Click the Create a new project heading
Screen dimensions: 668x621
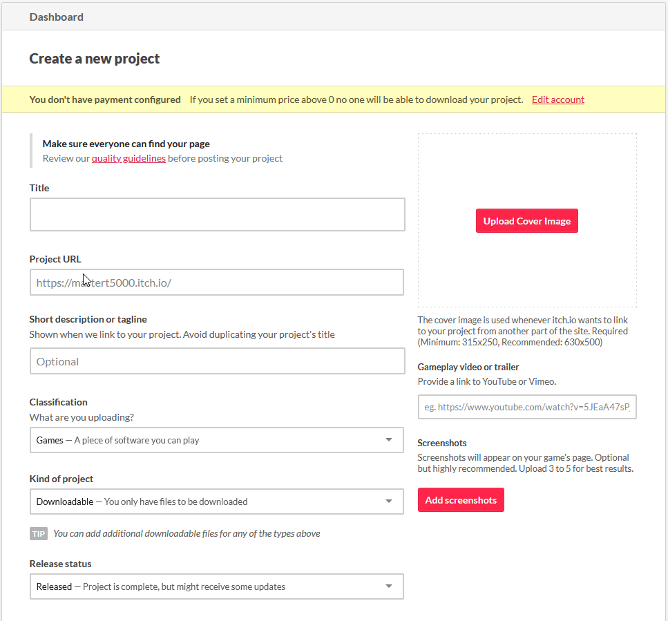(94, 58)
